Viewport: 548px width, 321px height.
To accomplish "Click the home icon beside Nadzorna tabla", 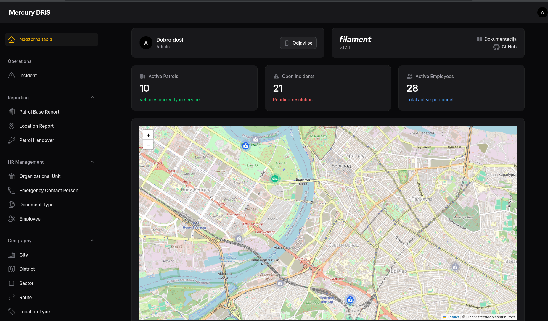I will pyautogui.click(x=12, y=39).
